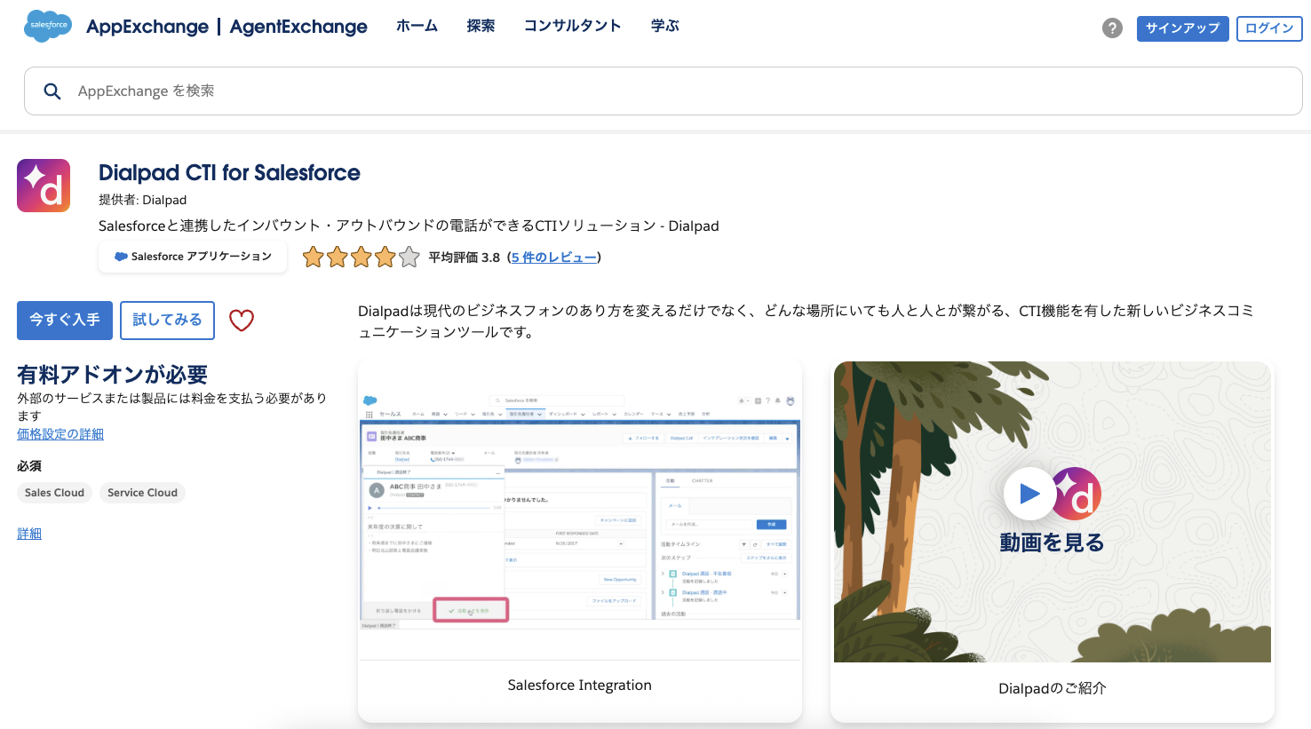Open the 学ぶ menu item
Screen dimensions: 1311x729
[664, 26]
